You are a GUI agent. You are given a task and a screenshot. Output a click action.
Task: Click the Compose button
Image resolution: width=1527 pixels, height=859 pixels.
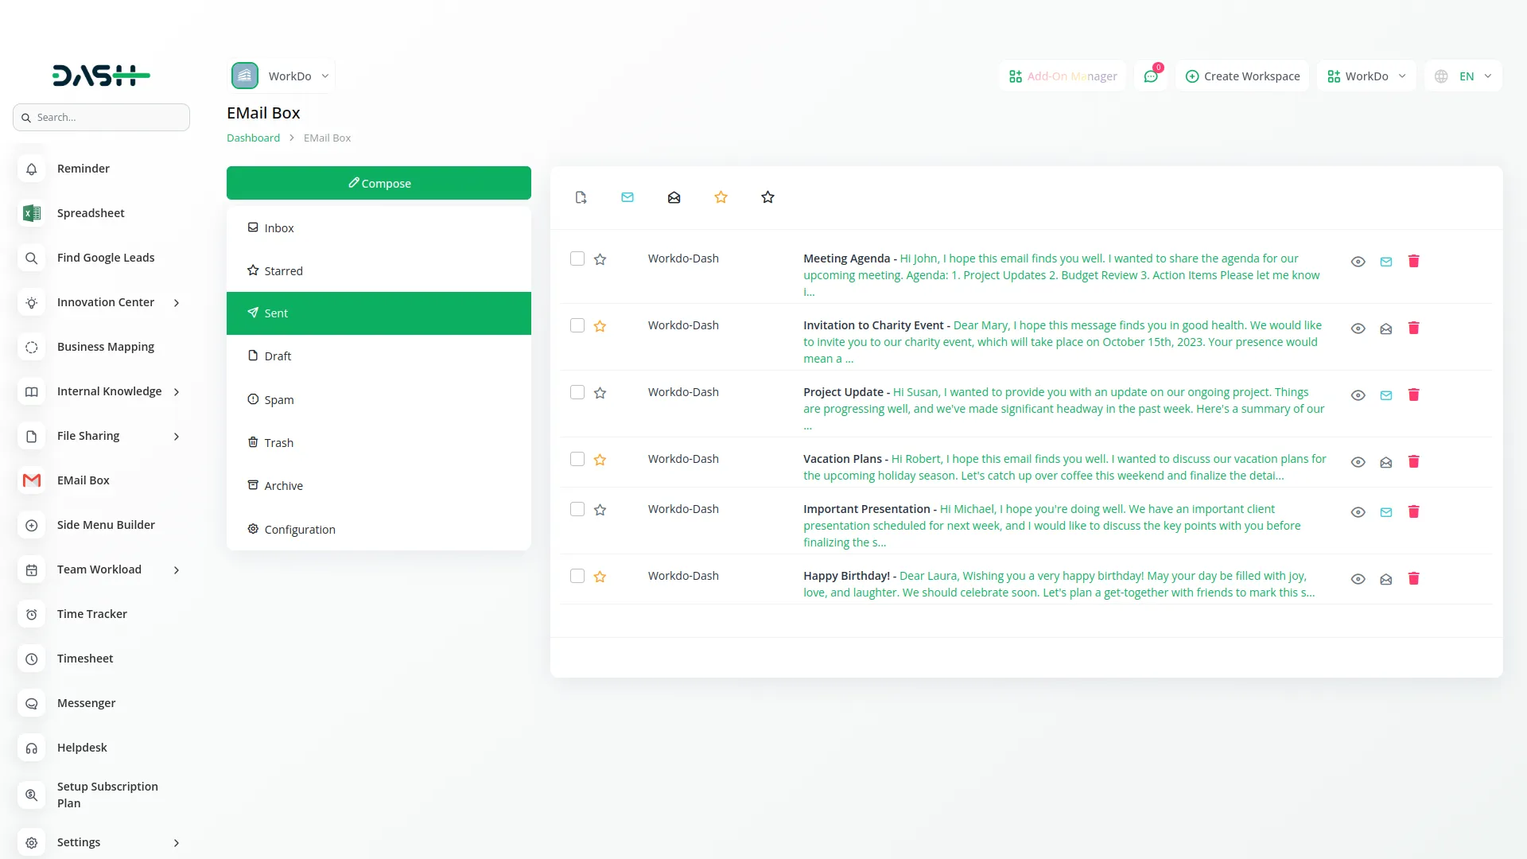click(379, 182)
